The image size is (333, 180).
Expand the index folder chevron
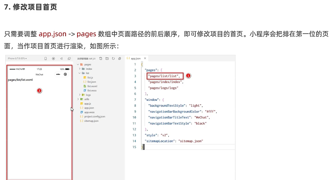80,69
